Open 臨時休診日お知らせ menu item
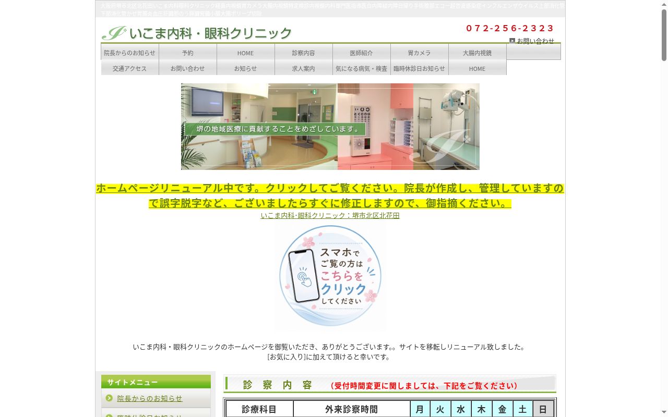This screenshot has width=668, height=417. [x=420, y=68]
